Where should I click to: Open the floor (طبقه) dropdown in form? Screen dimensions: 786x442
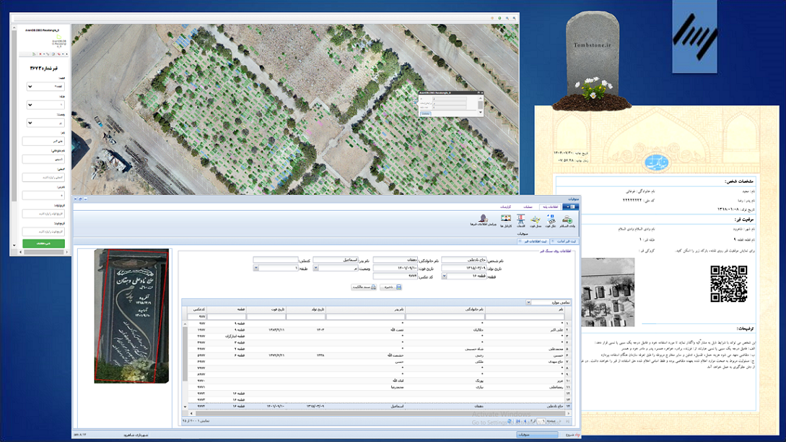(256, 268)
